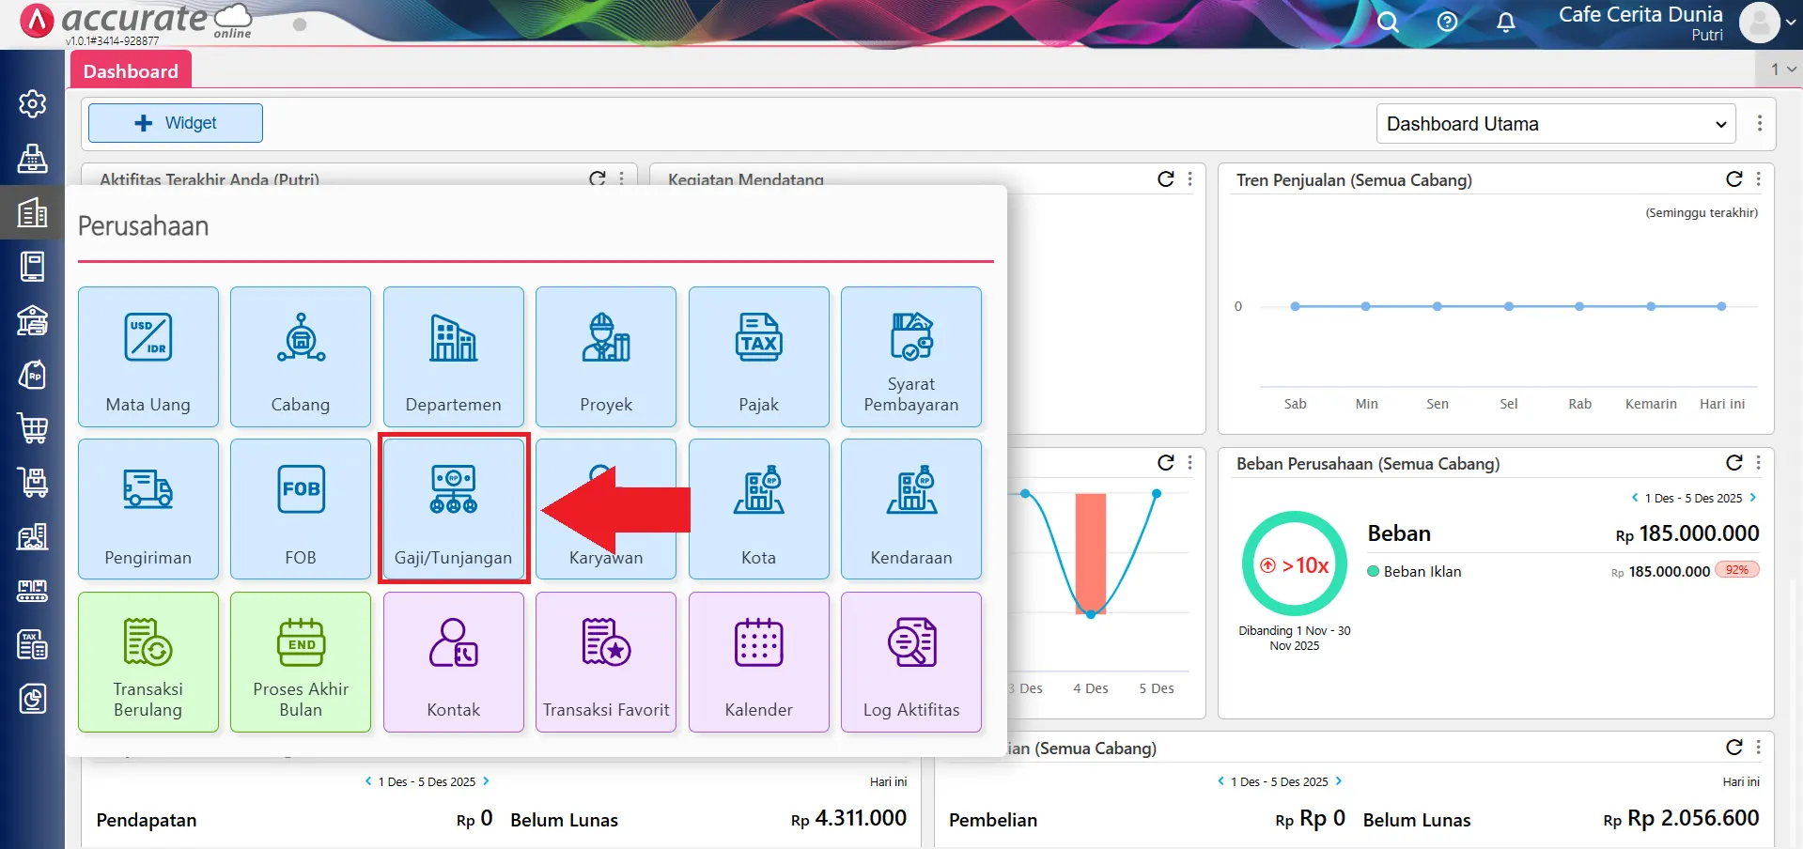1803x849 pixels.
Task: Open the tab counter dropdown
Action: click(x=1782, y=69)
